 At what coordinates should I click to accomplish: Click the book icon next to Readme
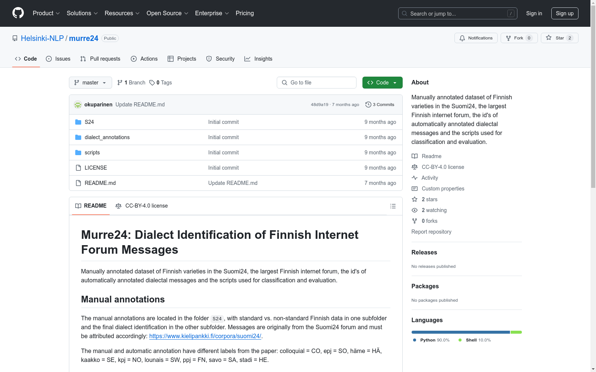415,156
